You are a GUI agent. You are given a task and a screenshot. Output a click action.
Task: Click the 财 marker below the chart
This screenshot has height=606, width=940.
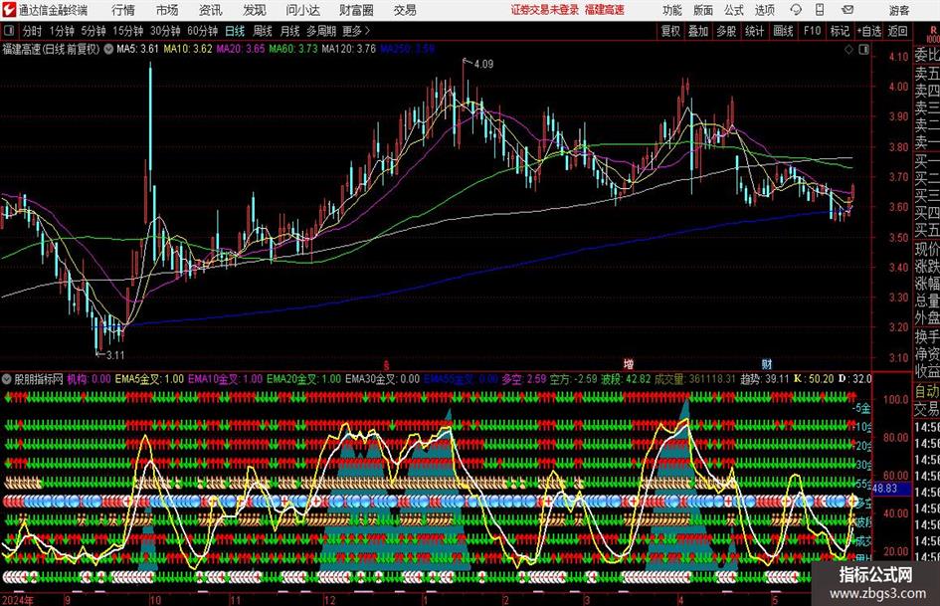(767, 363)
